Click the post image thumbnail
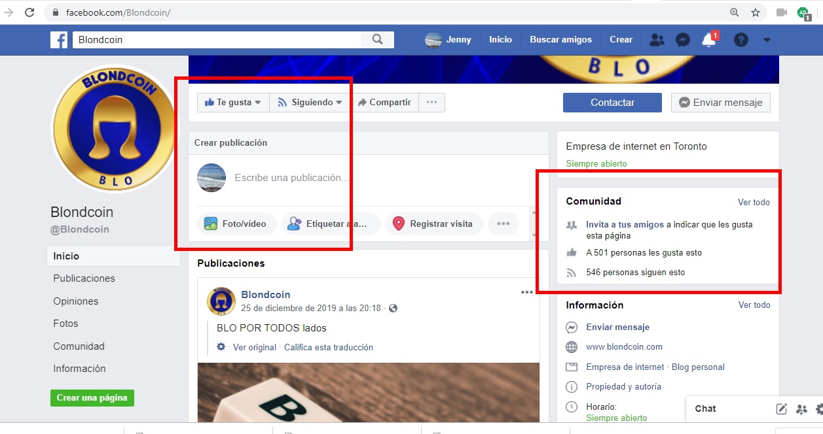 pos(369,392)
